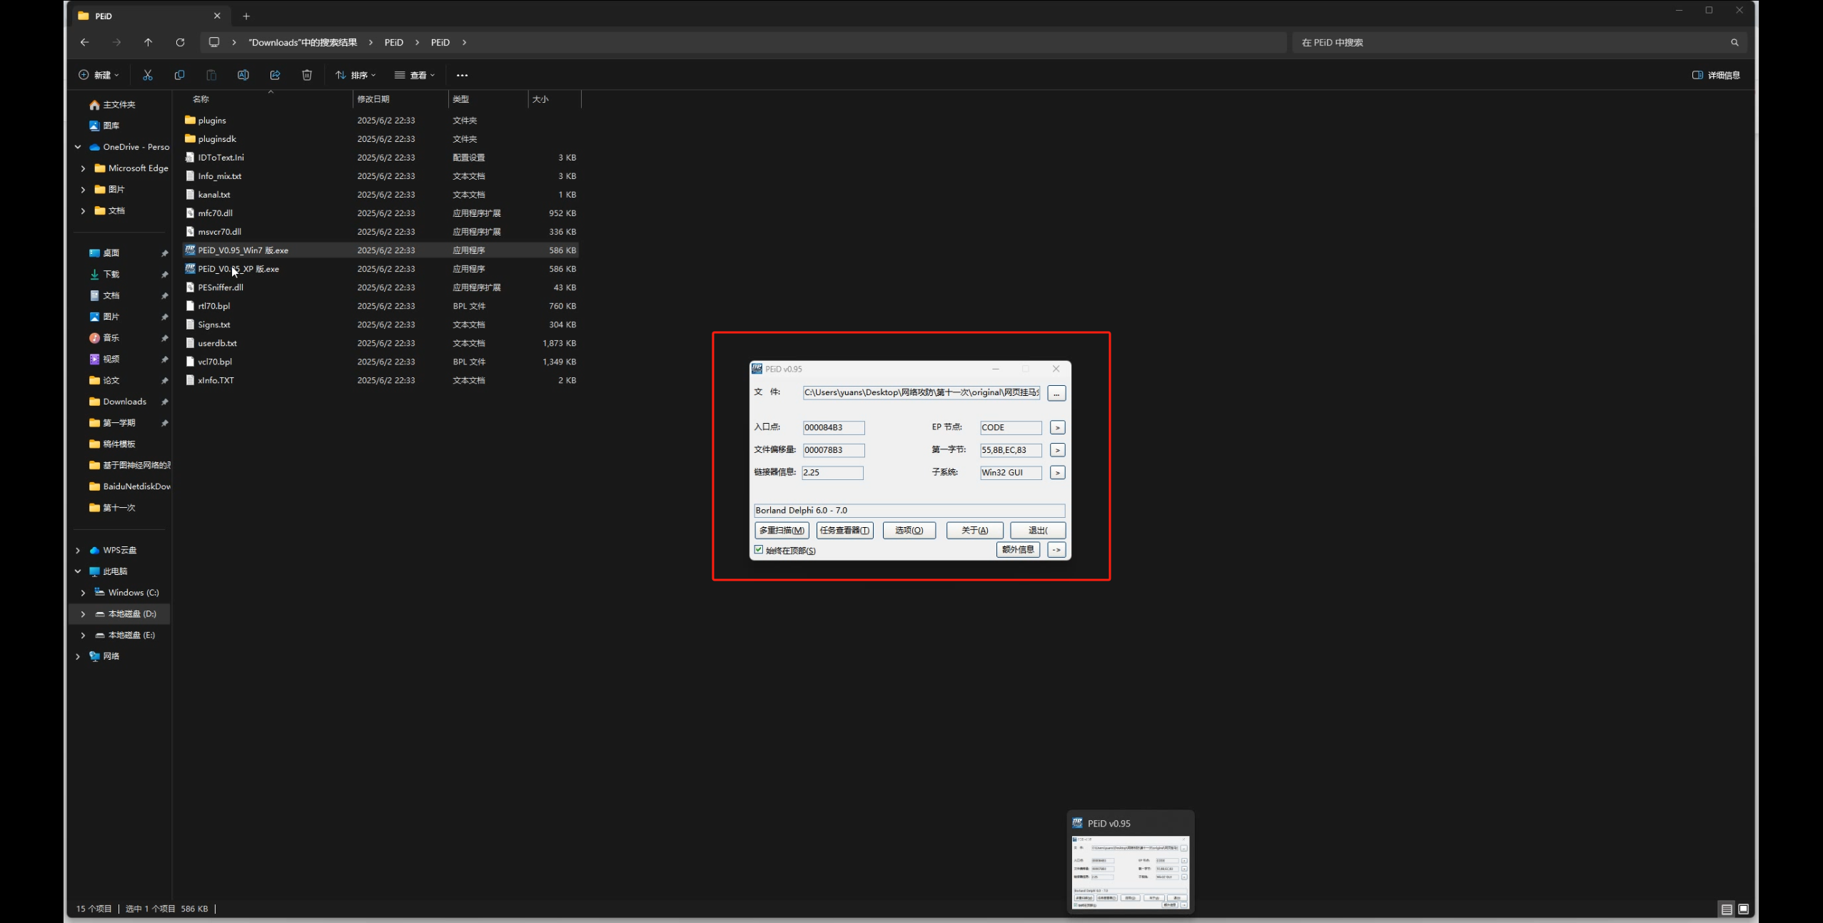Click the Copy icon in toolbar

(x=179, y=75)
